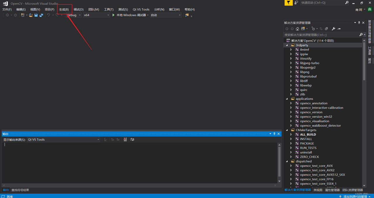This screenshot has width=374, height=198.
Task: Click the solution/folder view switch icon
Action: coord(303,29)
